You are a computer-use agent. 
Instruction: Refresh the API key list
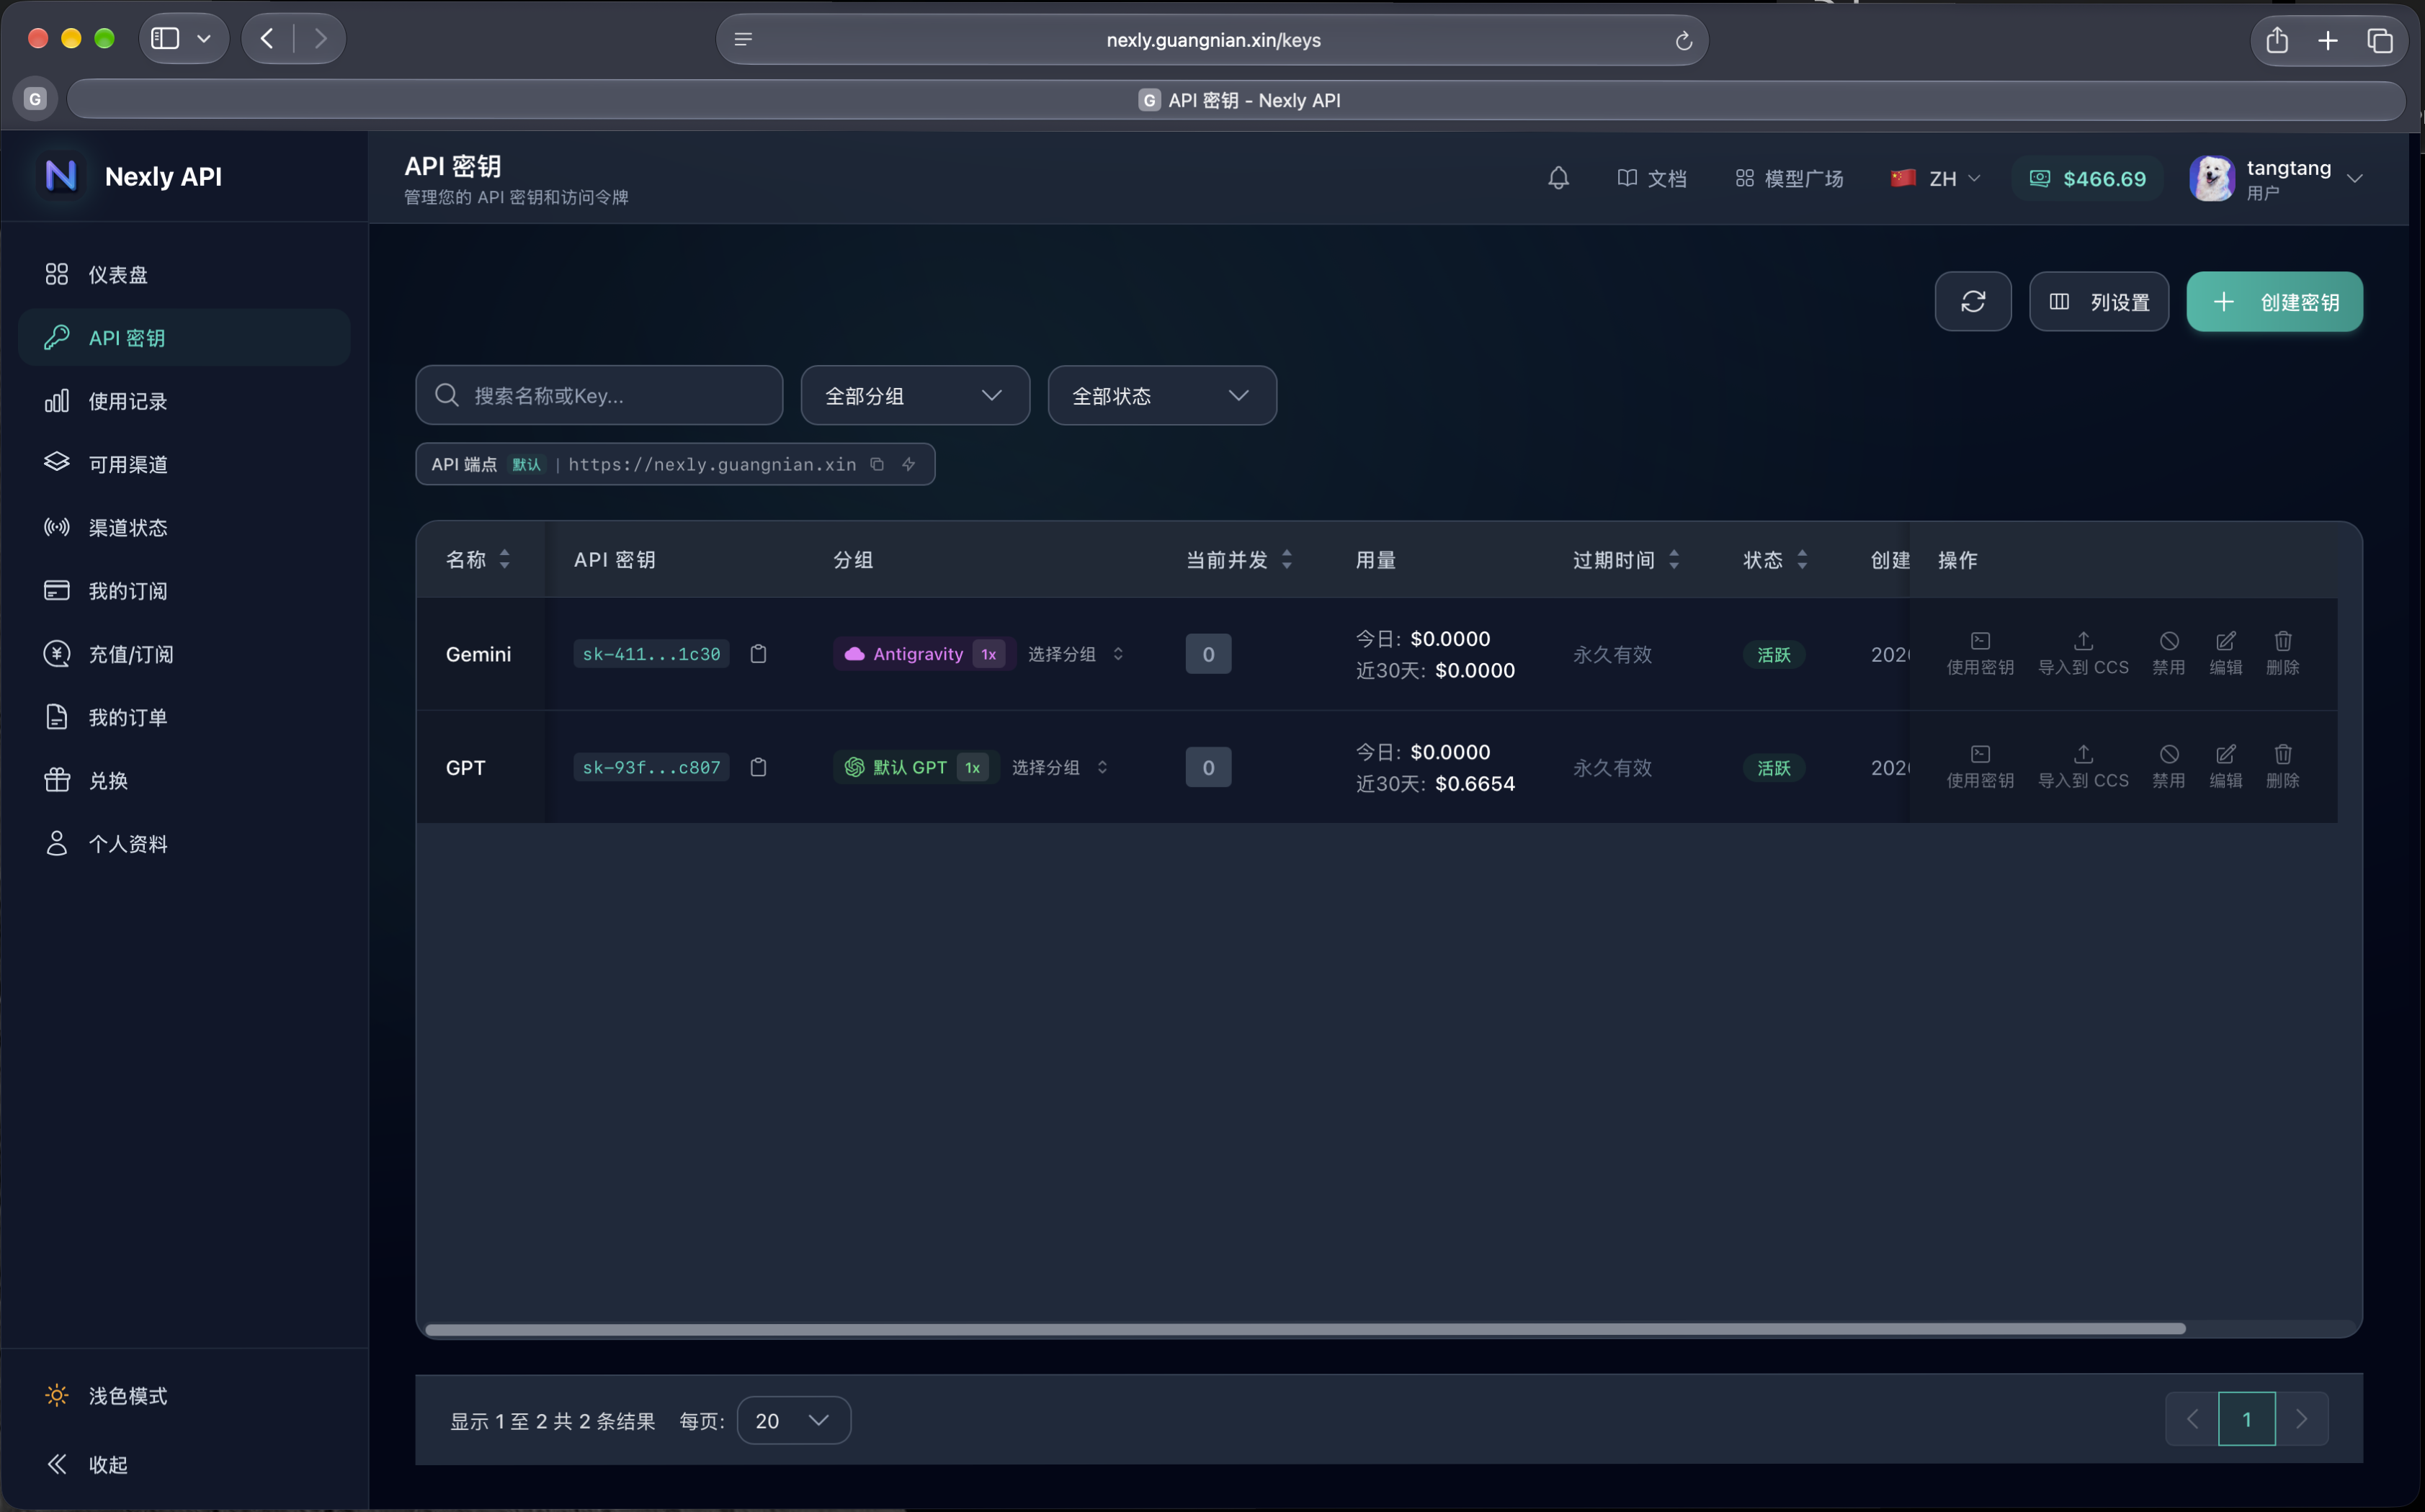click(x=1972, y=302)
